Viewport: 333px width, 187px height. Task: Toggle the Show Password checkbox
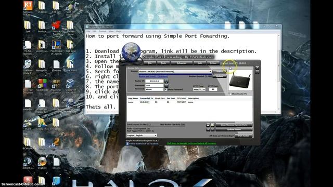point(166,89)
